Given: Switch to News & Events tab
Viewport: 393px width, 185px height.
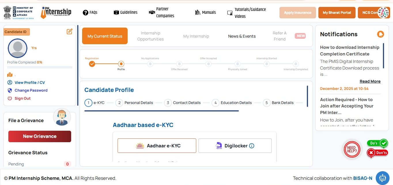Looking at the screenshot, I should point(242,36).
